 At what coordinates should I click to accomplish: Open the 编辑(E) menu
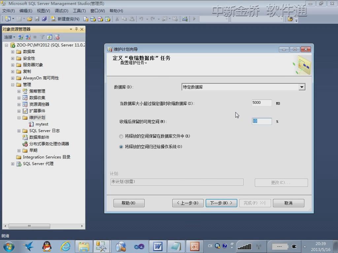(26, 11)
